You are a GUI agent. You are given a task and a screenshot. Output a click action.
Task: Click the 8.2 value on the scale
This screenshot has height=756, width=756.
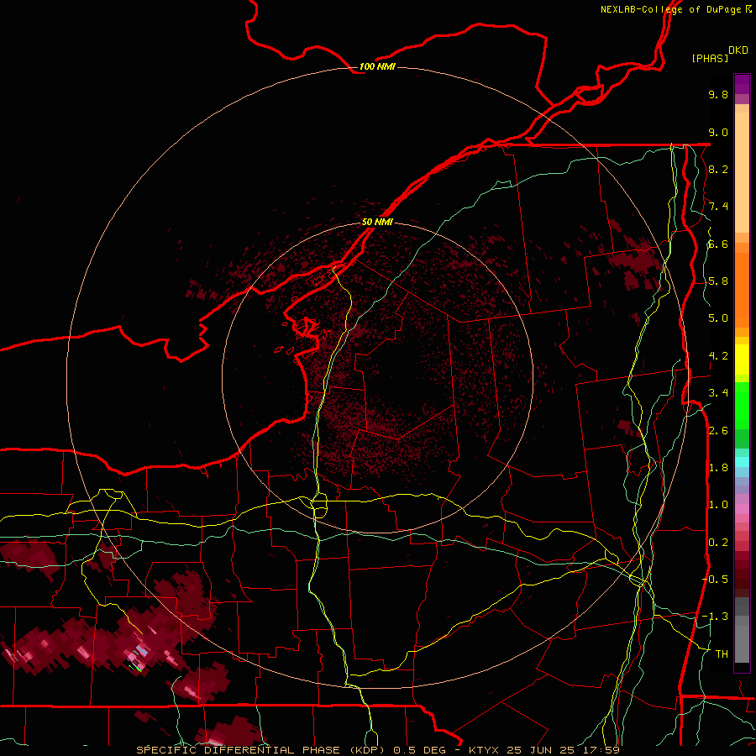[x=718, y=169]
